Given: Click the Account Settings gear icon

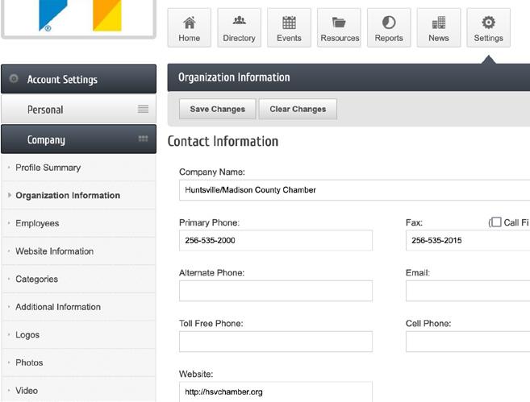Looking at the screenshot, I should [14, 79].
